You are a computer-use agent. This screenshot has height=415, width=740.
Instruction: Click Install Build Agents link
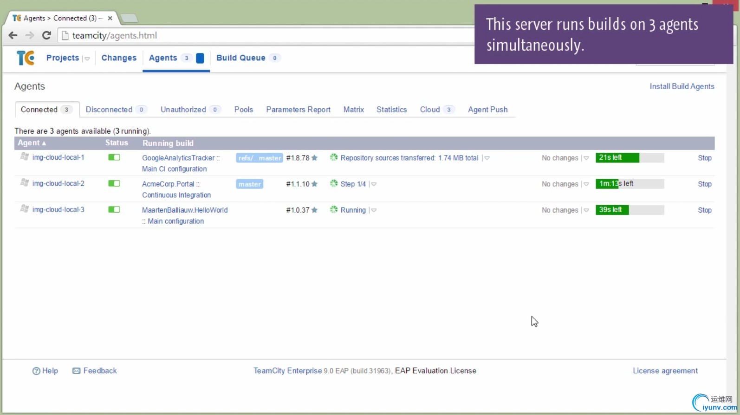(x=682, y=86)
